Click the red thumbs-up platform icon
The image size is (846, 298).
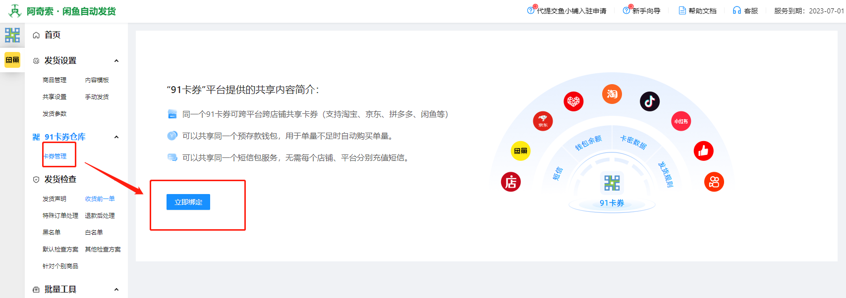(x=704, y=151)
